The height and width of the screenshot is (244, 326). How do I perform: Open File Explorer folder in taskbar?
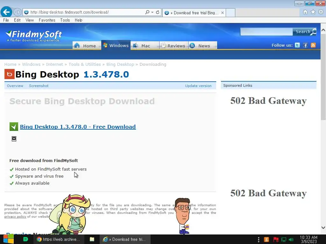coord(92,239)
